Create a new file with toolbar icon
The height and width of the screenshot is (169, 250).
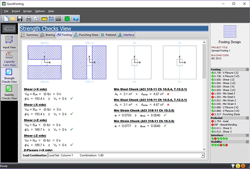6,19
